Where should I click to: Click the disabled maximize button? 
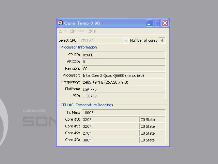[x=157, y=23]
